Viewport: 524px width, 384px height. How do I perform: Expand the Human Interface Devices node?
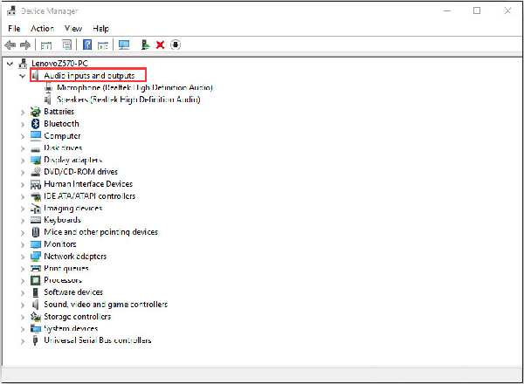[23, 184]
